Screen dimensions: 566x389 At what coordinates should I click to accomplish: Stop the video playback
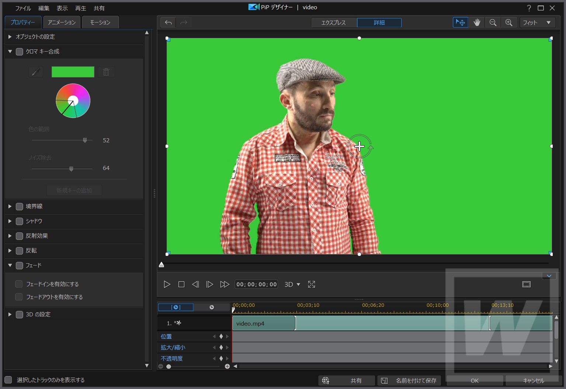pos(181,284)
